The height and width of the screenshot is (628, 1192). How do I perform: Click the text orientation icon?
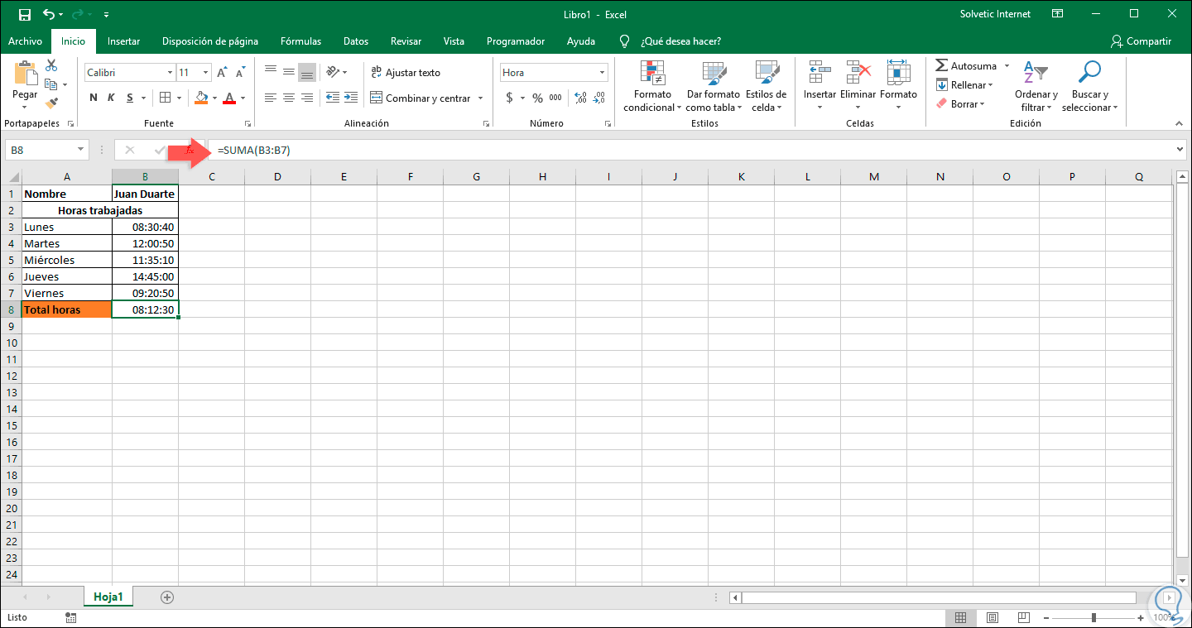tap(333, 72)
